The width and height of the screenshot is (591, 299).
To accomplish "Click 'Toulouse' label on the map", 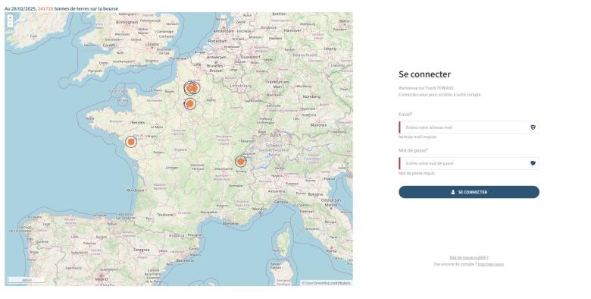I will (164, 215).
